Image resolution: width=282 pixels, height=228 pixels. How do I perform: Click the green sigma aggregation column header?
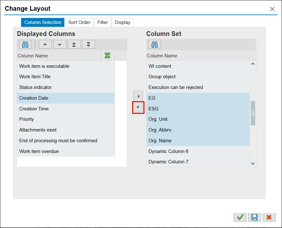click(x=107, y=56)
